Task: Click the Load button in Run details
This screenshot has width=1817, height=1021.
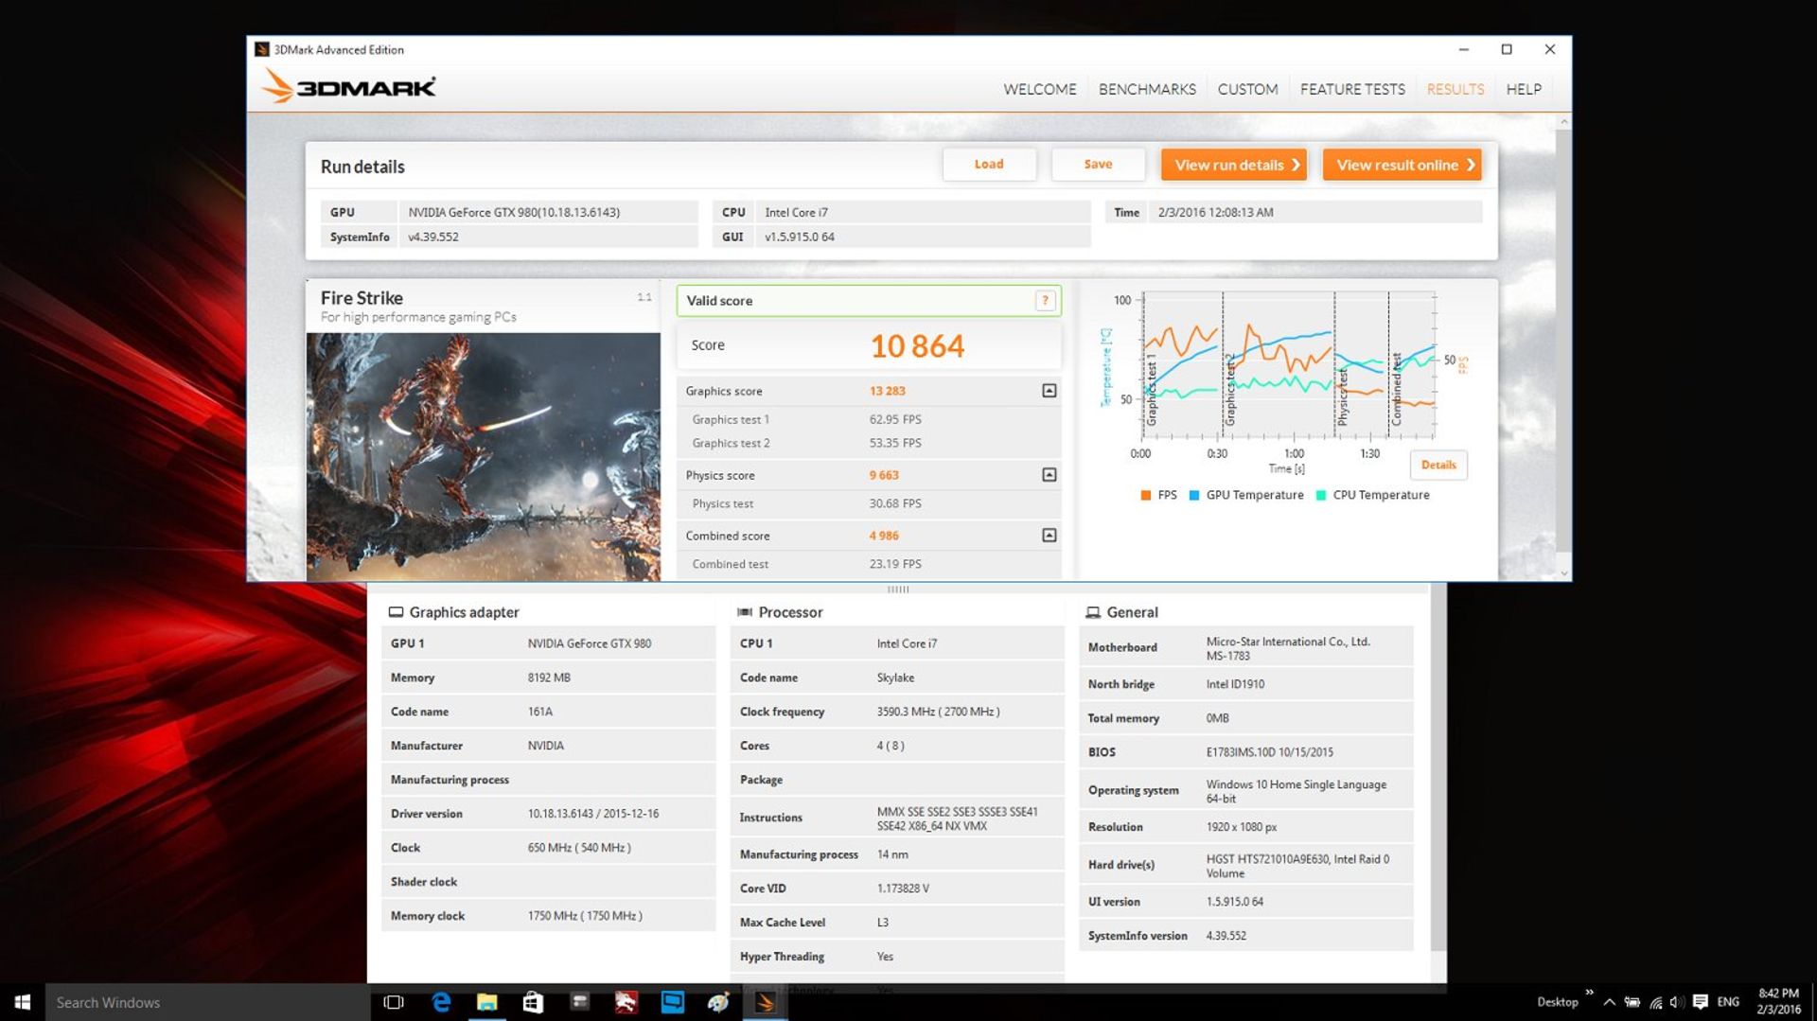Action: (x=989, y=164)
